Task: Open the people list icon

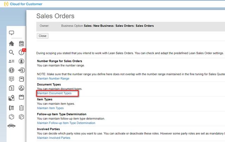Action: click(12, 61)
